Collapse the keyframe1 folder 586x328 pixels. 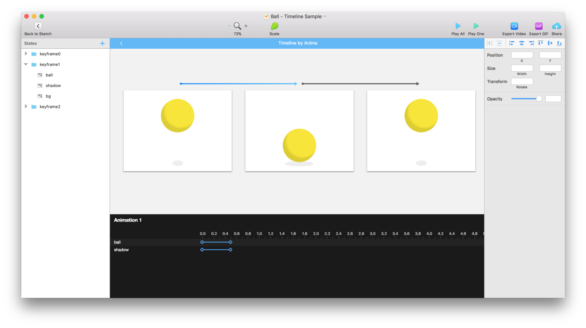click(26, 64)
